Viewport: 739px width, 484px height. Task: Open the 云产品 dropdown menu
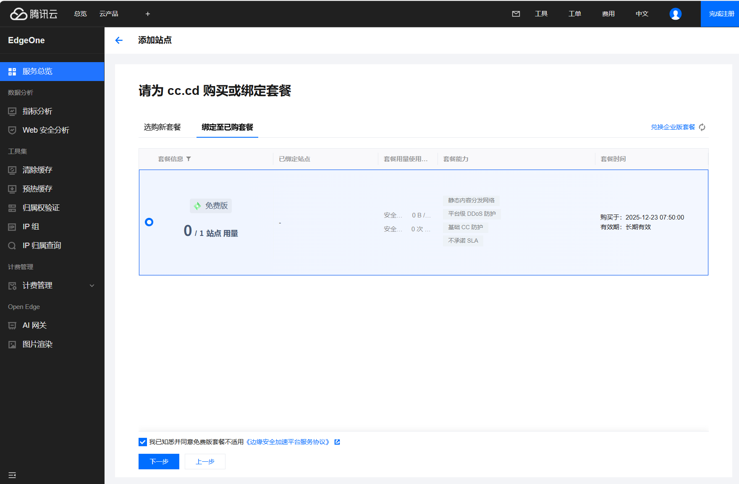click(x=109, y=14)
